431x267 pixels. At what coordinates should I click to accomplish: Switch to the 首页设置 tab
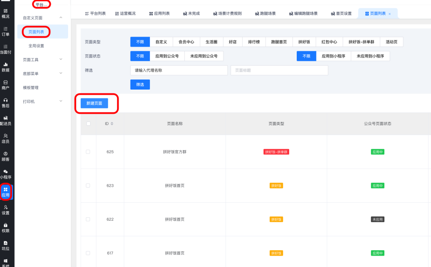[341, 13]
